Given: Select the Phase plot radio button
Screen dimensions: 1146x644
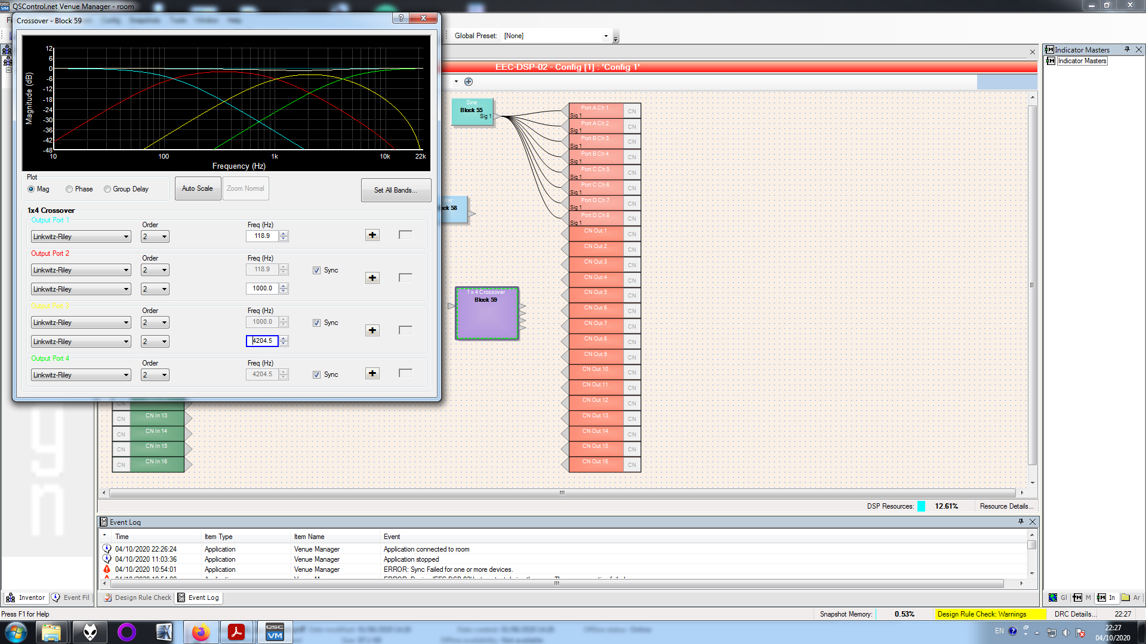Looking at the screenshot, I should tap(69, 189).
